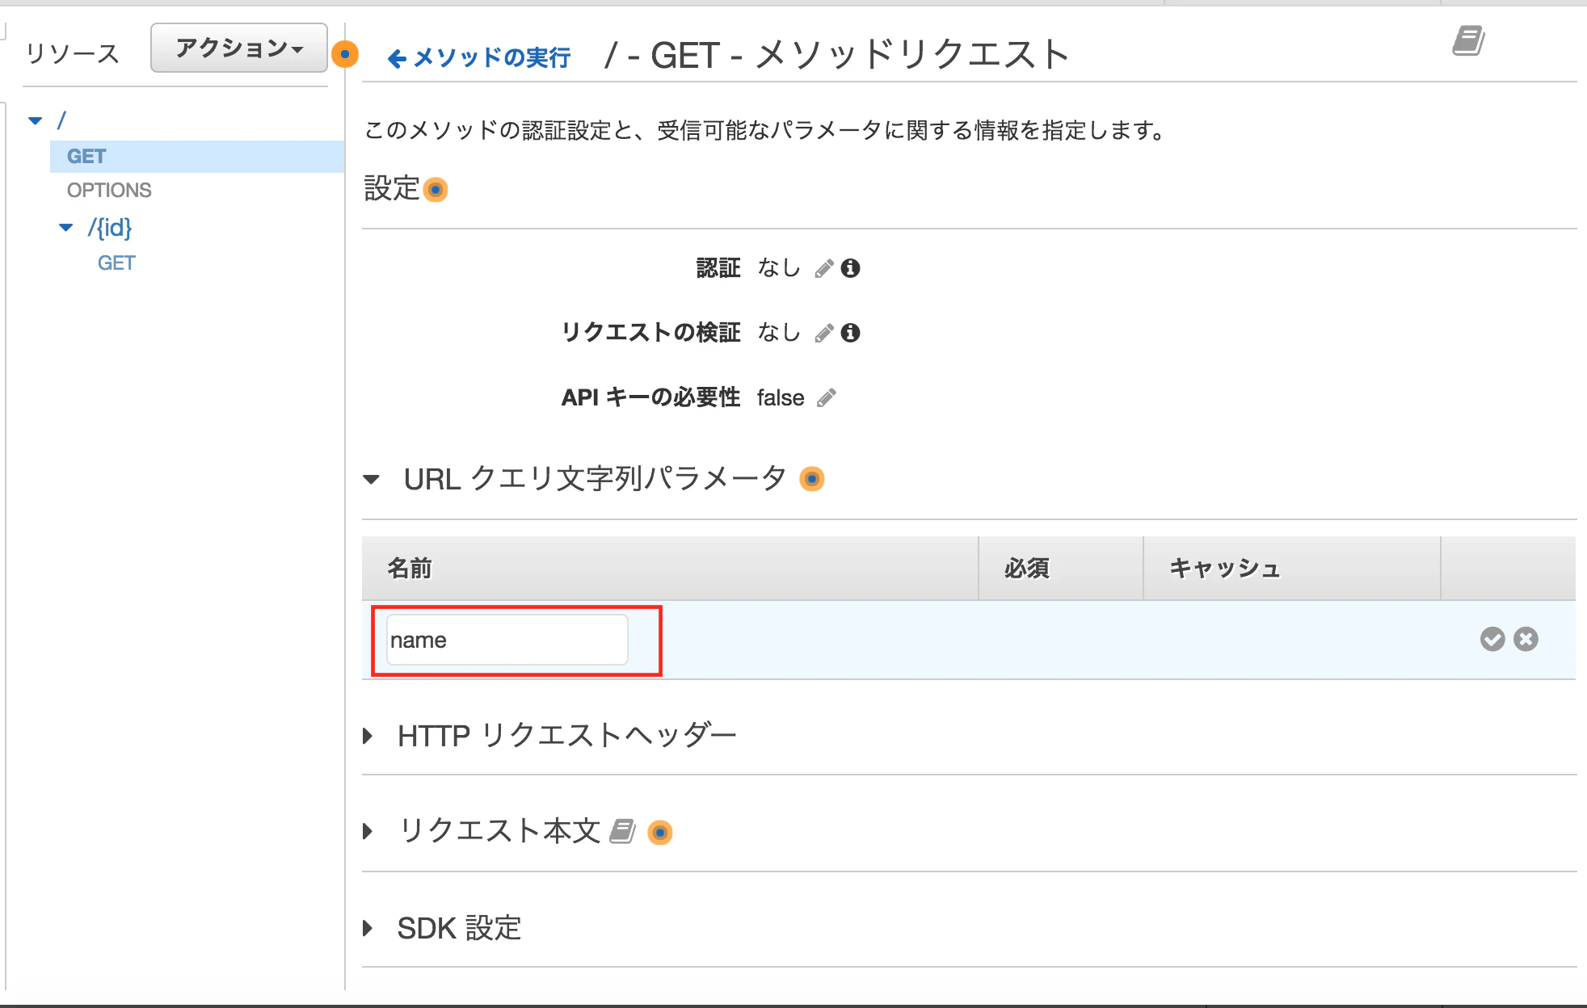This screenshot has width=1587, height=1008.
Task: Select the OPTIONS method in resource tree
Action: pyautogui.click(x=109, y=191)
